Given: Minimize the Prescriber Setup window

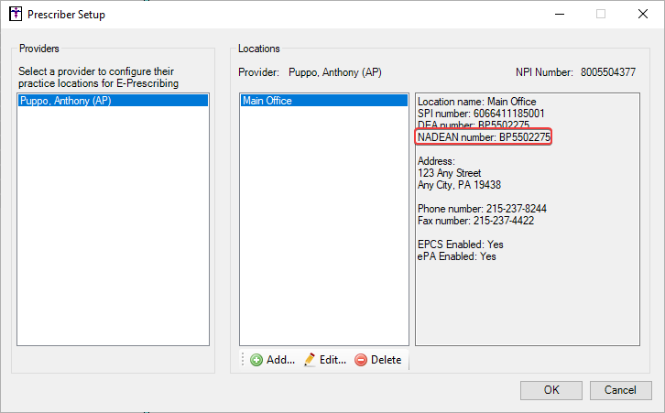Looking at the screenshot, I should [x=559, y=15].
